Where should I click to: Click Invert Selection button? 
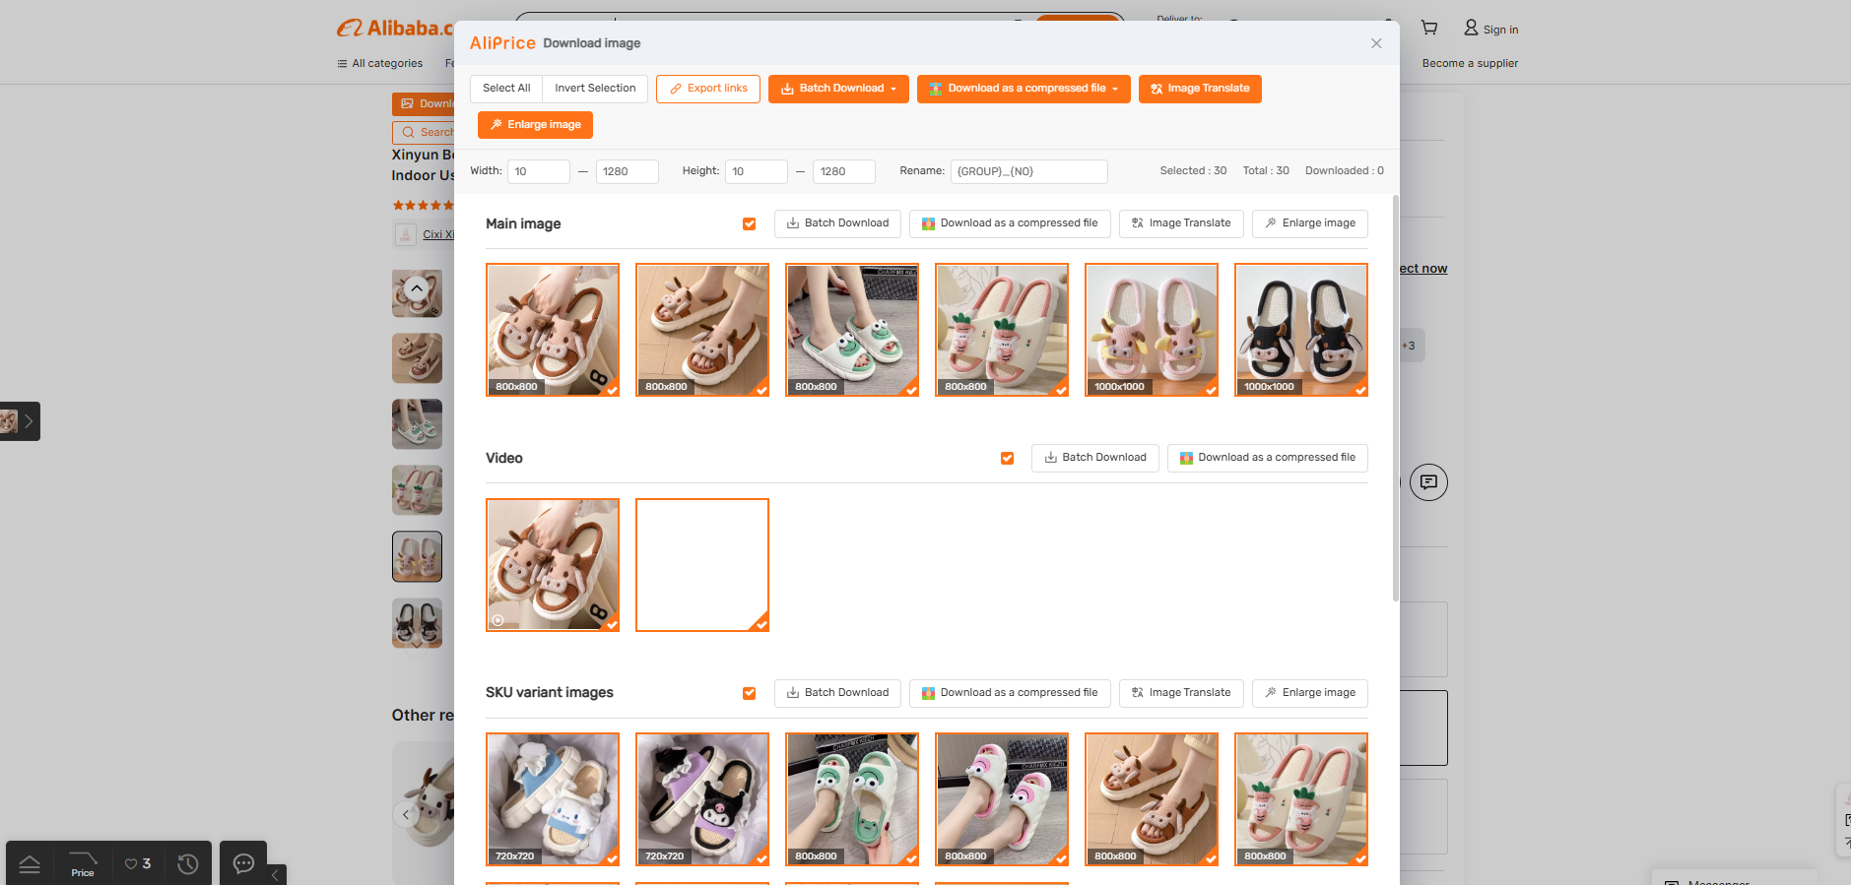click(595, 89)
